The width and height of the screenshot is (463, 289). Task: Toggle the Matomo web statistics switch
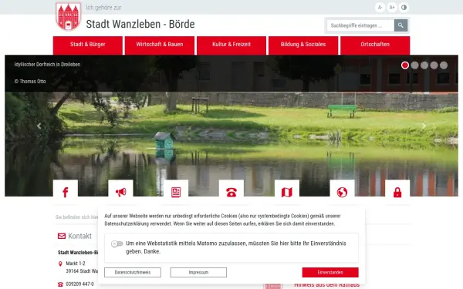pyautogui.click(x=117, y=244)
